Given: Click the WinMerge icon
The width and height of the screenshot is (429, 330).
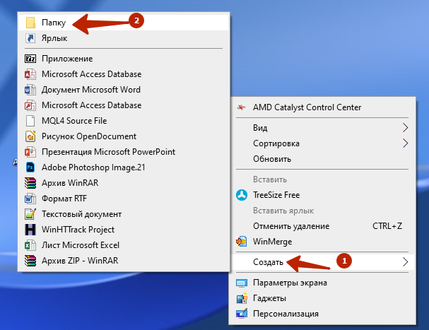Looking at the screenshot, I should click(242, 242).
